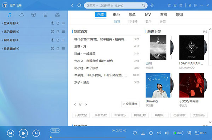The image size is (212, 140).
Task: Click the heart favorite icon
Action: pos(135,133)
